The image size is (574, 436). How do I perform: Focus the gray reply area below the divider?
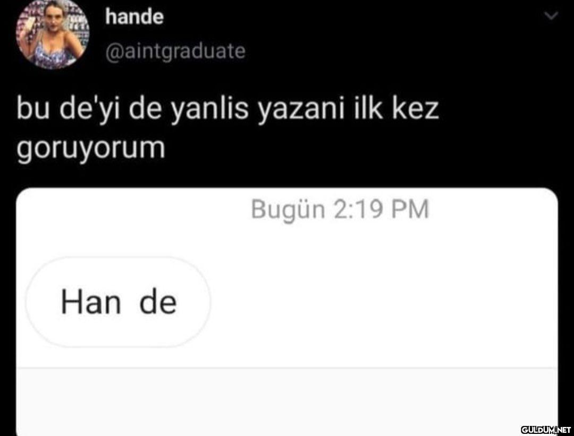(288, 402)
